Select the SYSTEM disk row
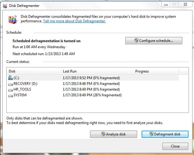The image size is (194, 155). pos(92,95)
